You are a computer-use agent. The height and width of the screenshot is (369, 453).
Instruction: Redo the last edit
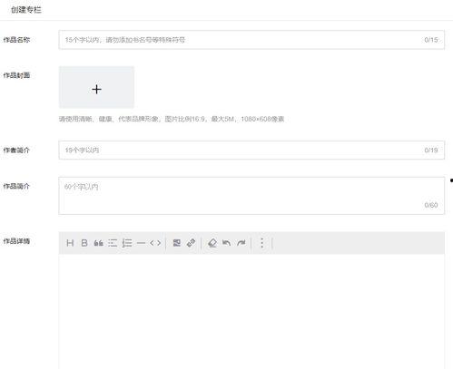pos(241,243)
